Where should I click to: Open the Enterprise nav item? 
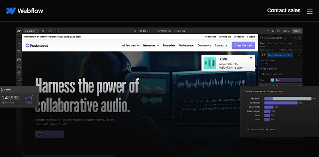click(169, 46)
